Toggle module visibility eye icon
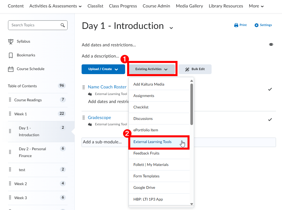The image size is (282, 210). pos(271,45)
